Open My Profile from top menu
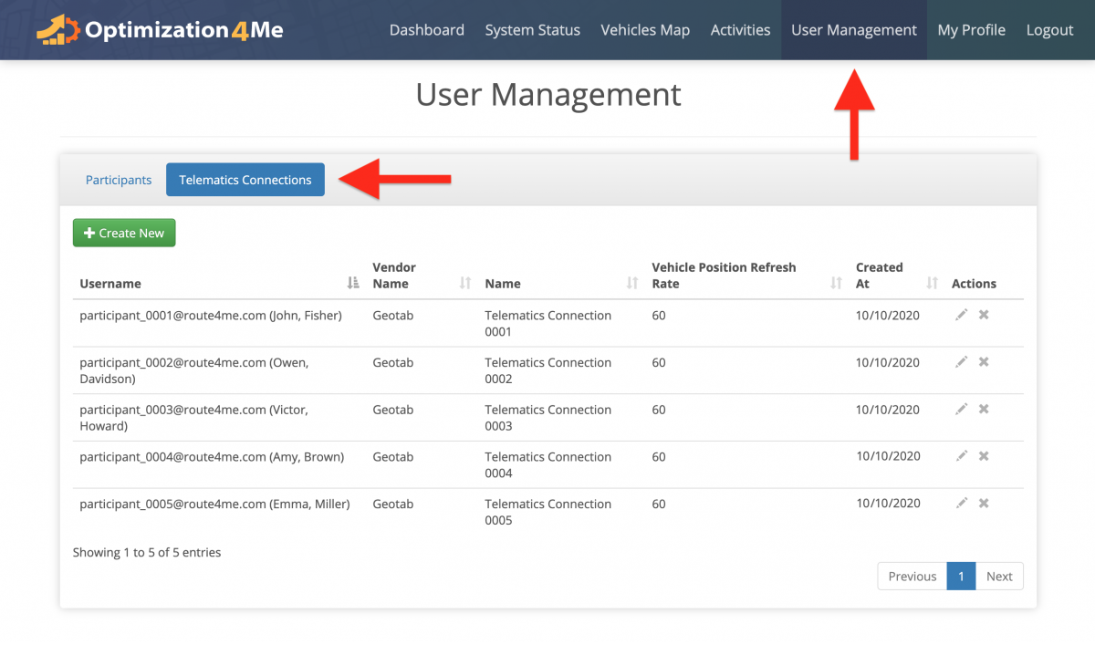 971,30
